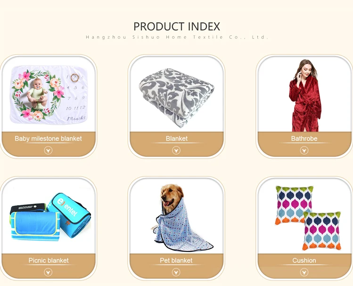Screen dimensions: 353x286
Task: Click the woman in red bathrobe image
Action: click(x=305, y=95)
